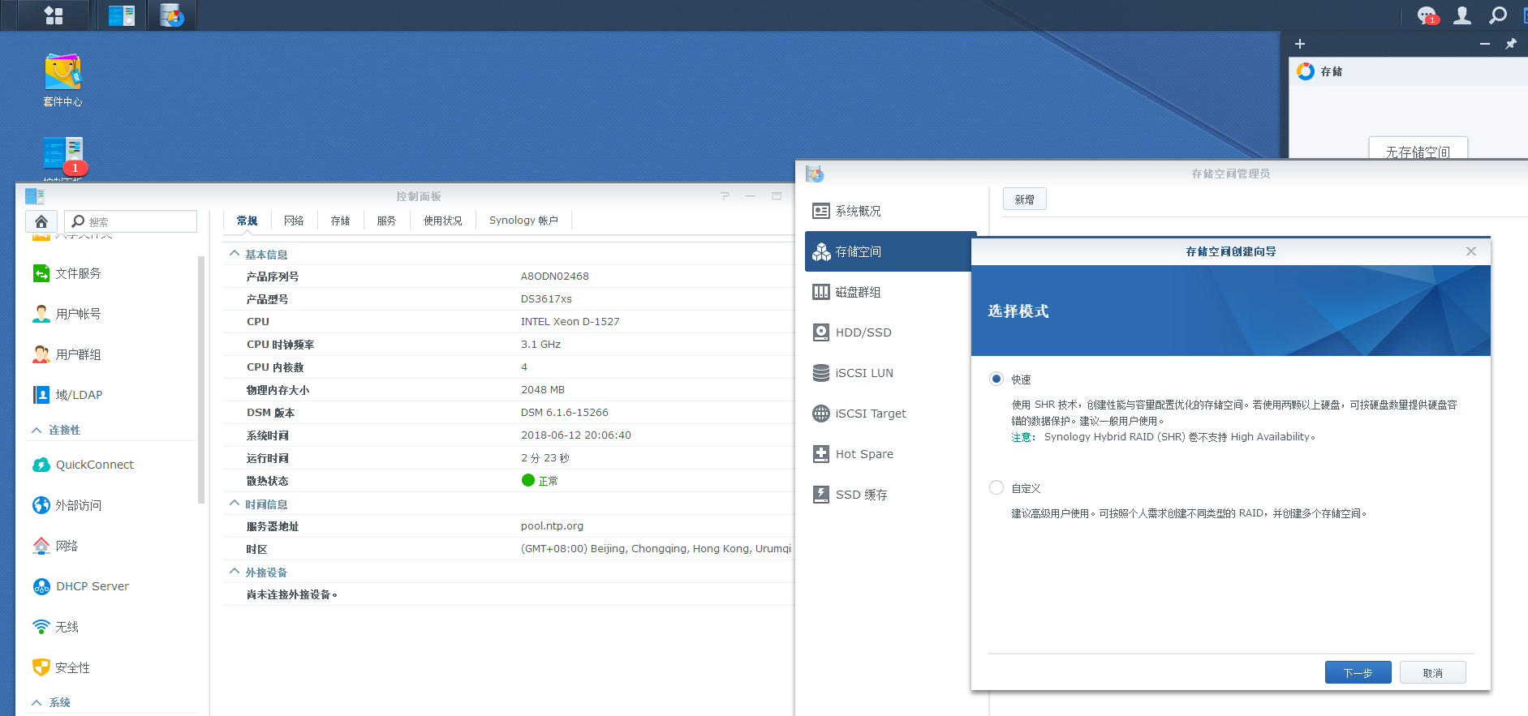
Task: Collapse the 连接性 sidebar group
Action: [37, 430]
